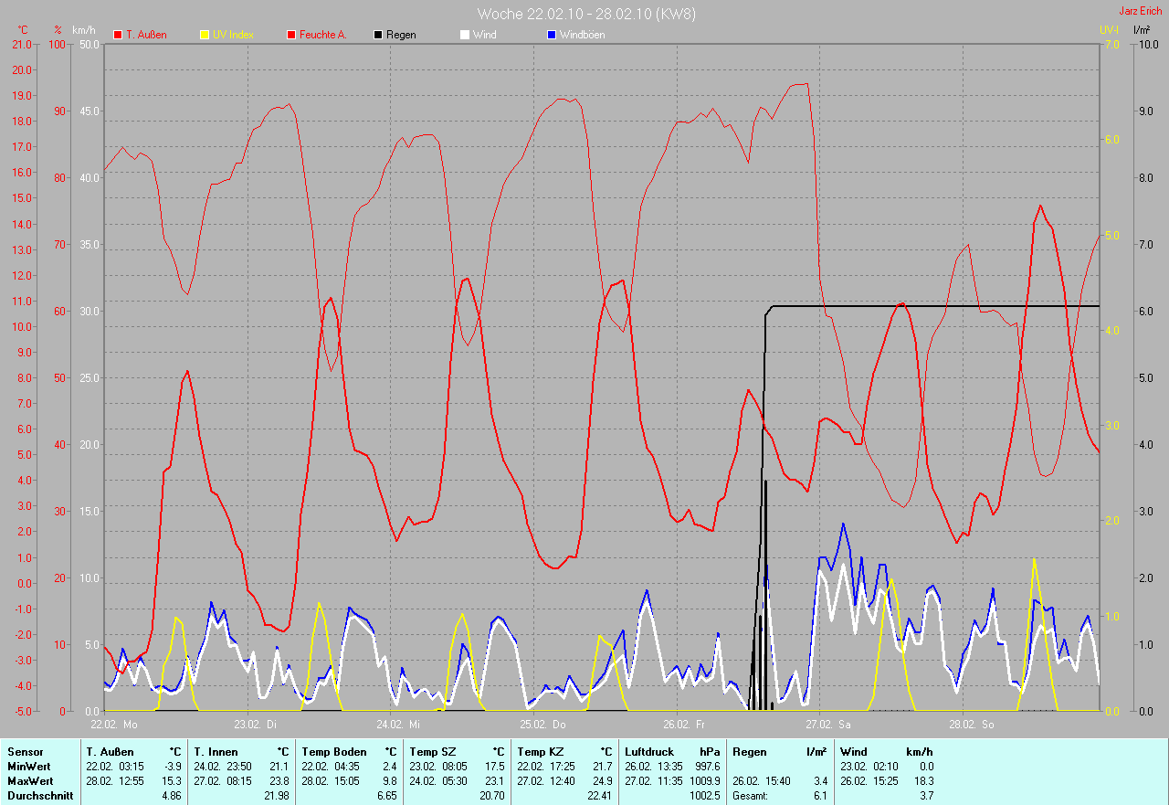Select the blue Windböen legend square
Screen dimensions: 1169x805
(x=551, y=35)
